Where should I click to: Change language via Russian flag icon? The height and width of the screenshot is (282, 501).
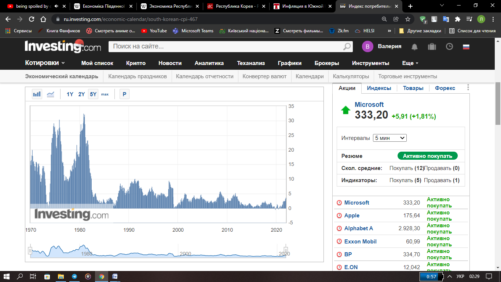tap(466, 47)
